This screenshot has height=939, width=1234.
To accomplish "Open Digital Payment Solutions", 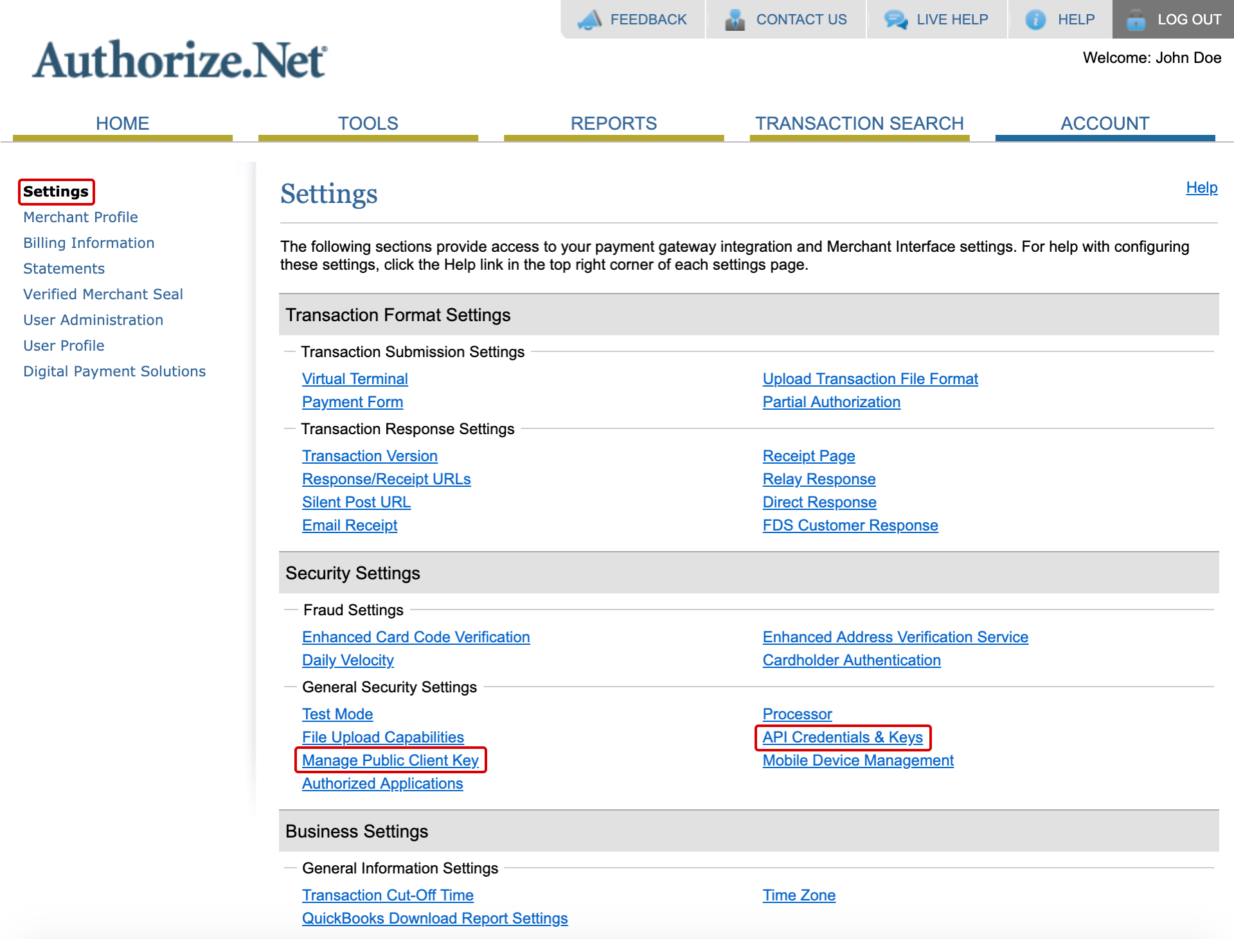I will (x=114, y=371).
